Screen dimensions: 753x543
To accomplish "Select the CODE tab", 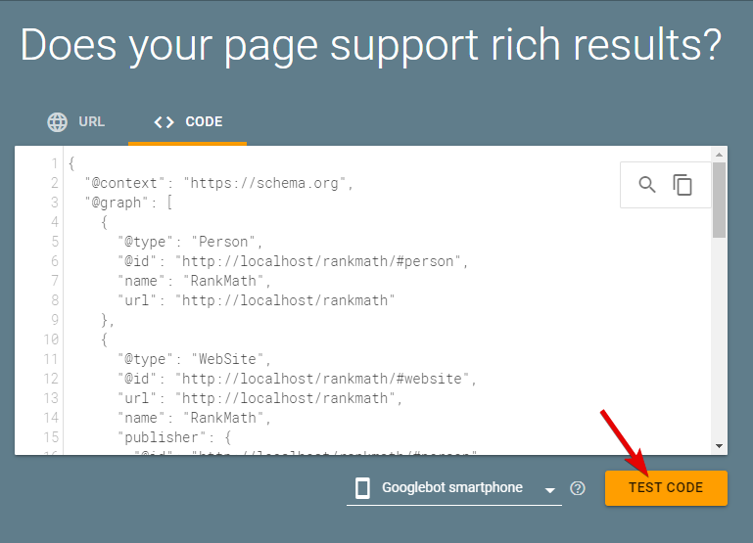I will click(188, 122).
